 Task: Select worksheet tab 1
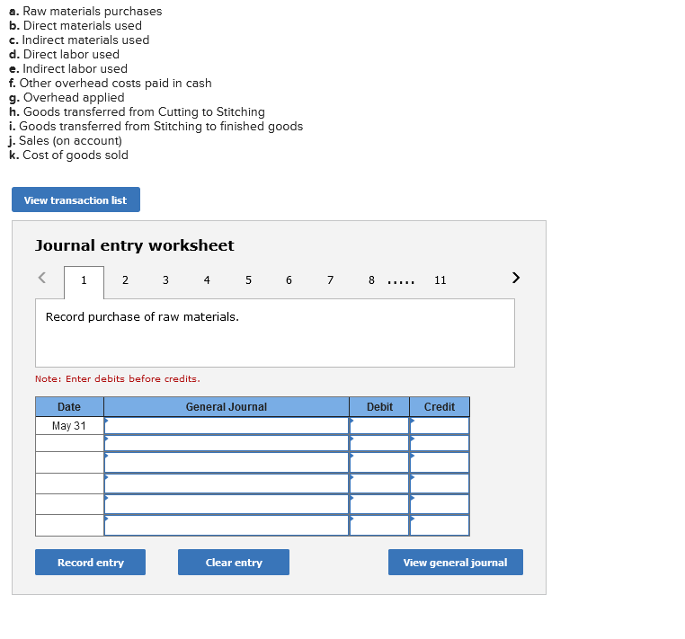click(x=84, y=280)
